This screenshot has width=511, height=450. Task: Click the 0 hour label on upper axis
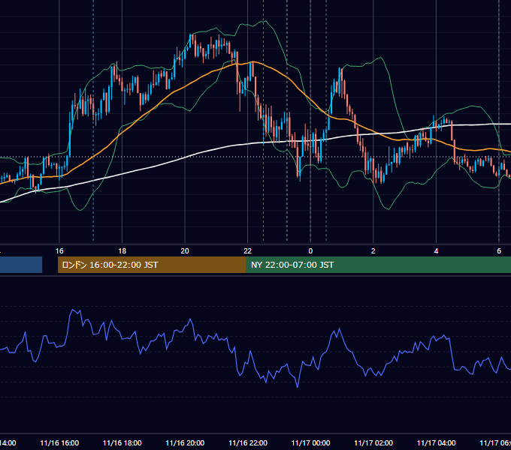point(310,251)
